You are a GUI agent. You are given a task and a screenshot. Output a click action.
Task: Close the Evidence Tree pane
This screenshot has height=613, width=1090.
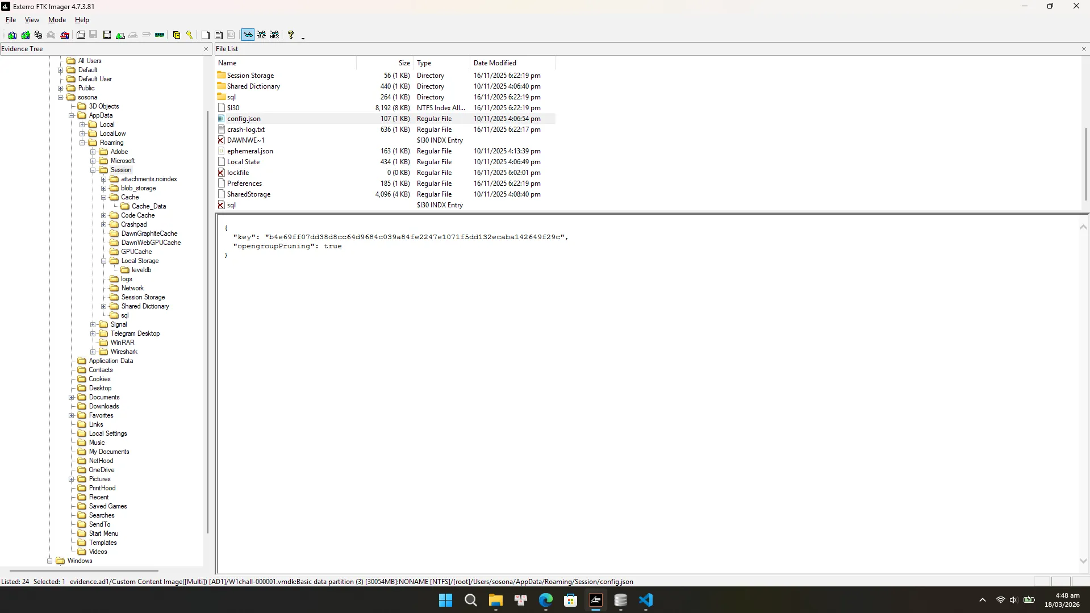point(206,49)
